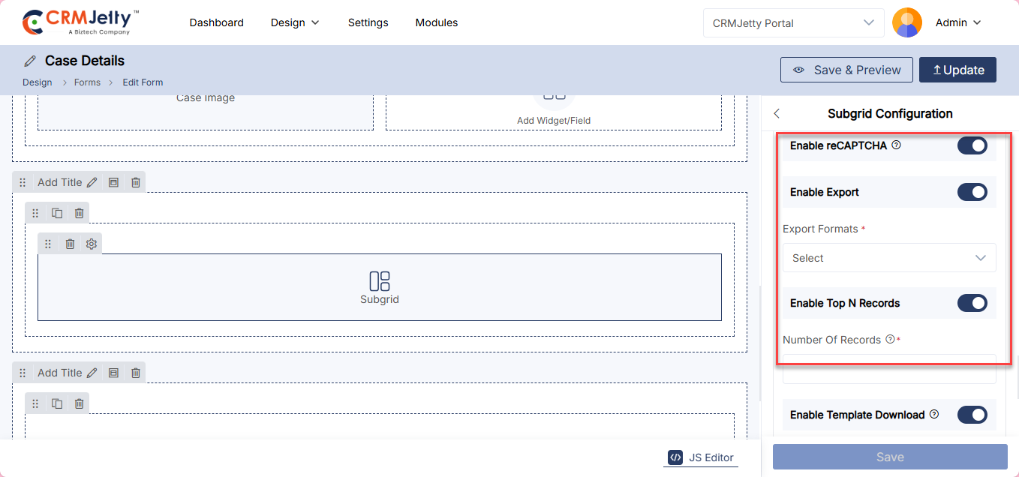Image resolution: width=1019 pixels, height=477 pixels.
Task: Open the Admin user avatar
Action: tap(906, 22)
